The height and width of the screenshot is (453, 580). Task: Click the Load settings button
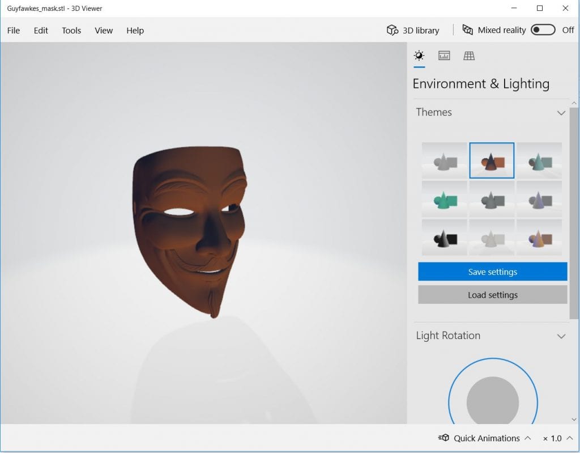click(492, 295)
